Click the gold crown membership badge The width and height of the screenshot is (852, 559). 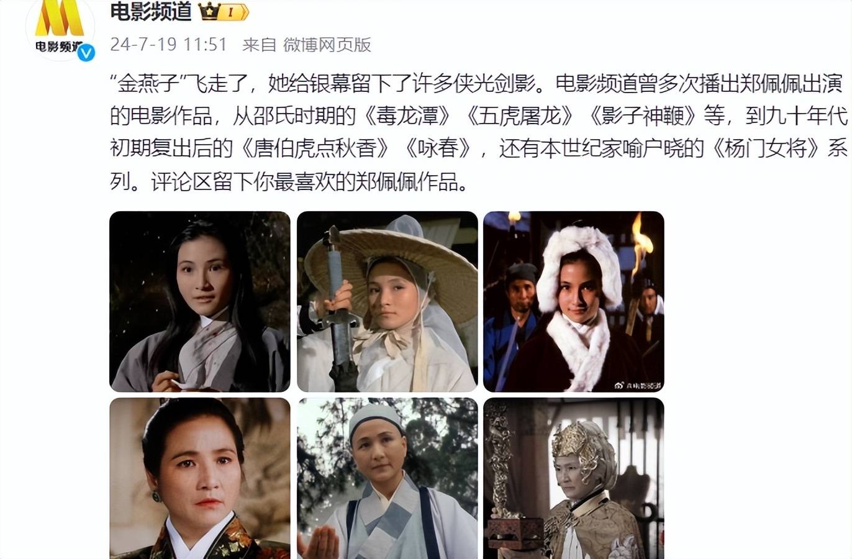[224, 11]
